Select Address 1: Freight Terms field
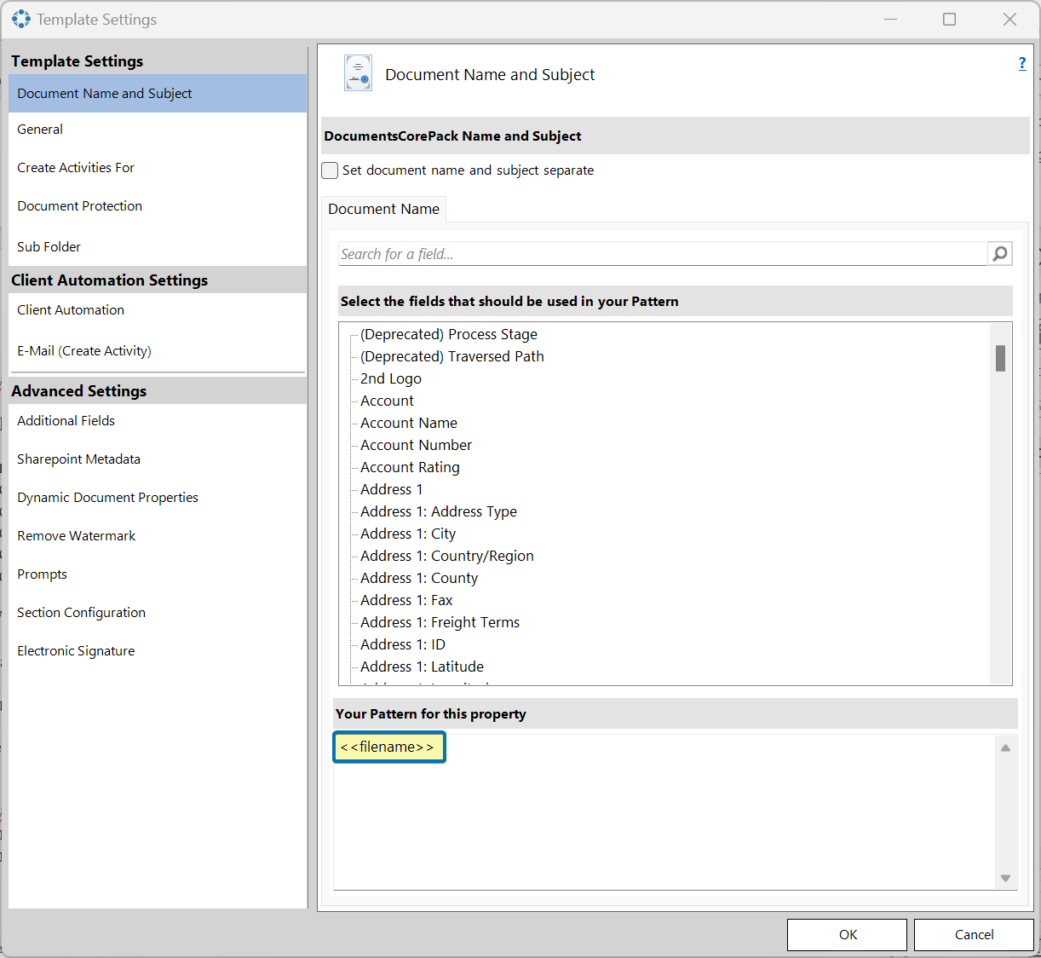Screen dimensions: 1041x958 click(440, 622)
